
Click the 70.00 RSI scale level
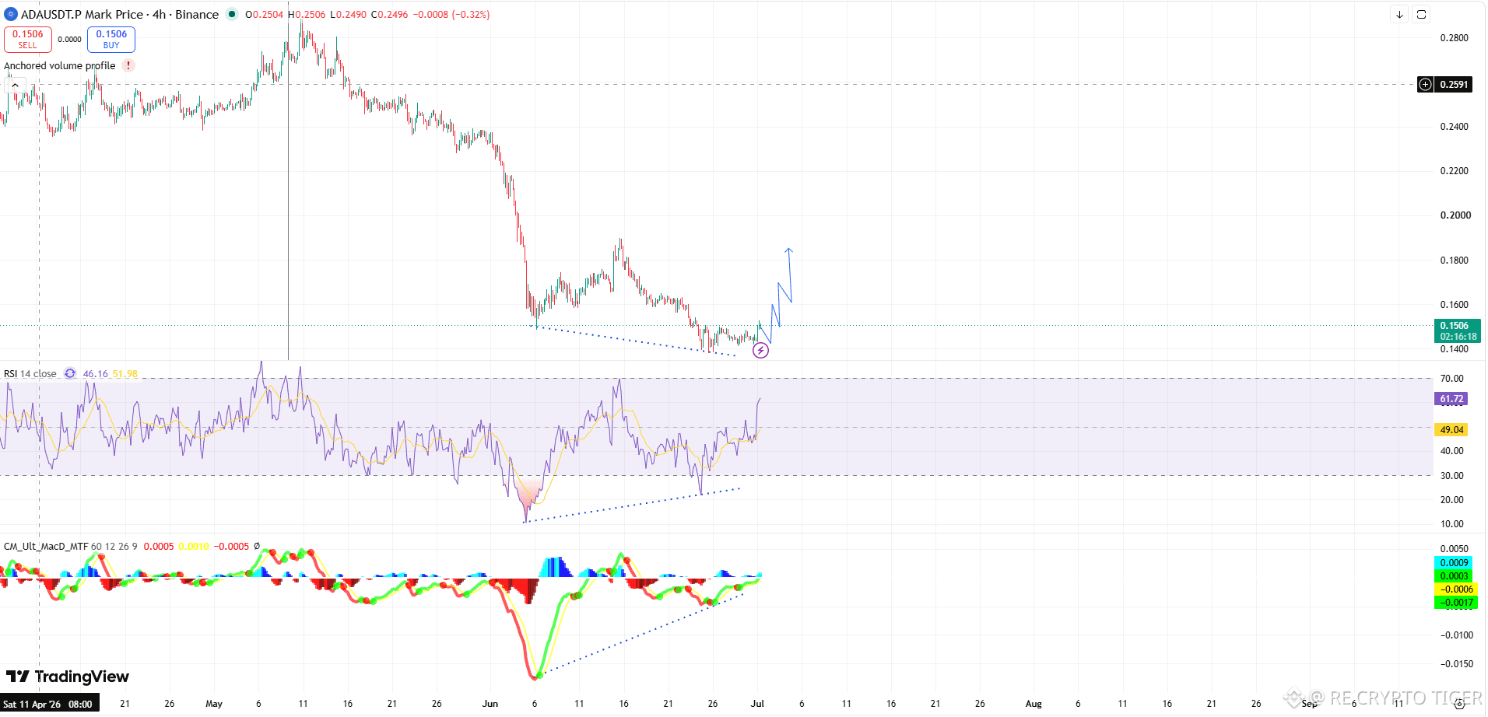(x=1451, y=379)
